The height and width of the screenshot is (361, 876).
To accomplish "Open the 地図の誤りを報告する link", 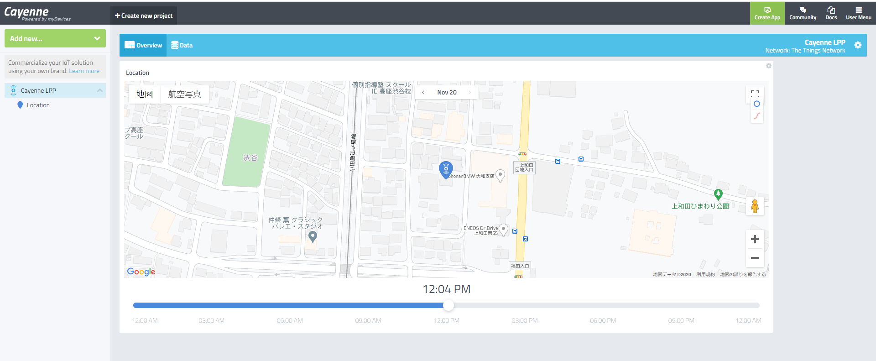I will pyautogui.click(x=743, y=275).
